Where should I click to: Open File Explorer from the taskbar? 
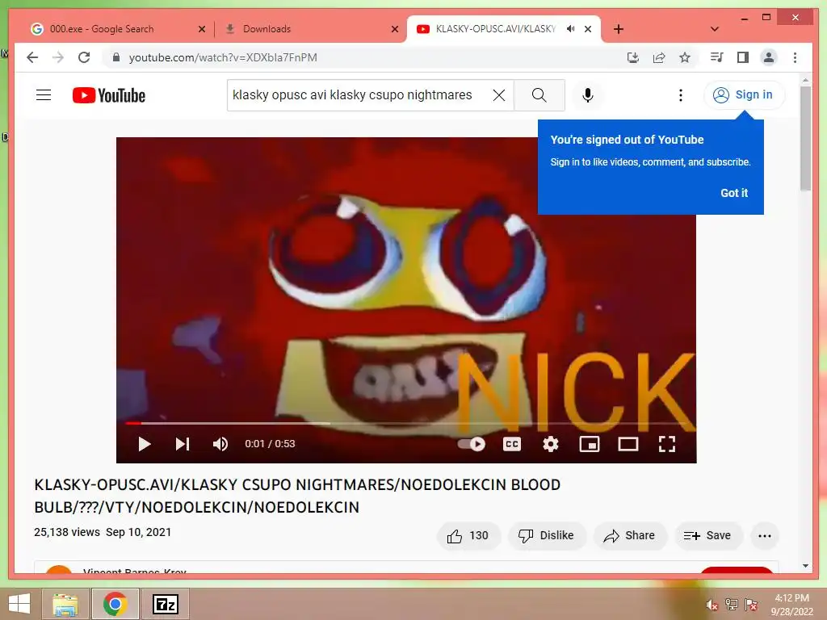[x=65, y=604]
